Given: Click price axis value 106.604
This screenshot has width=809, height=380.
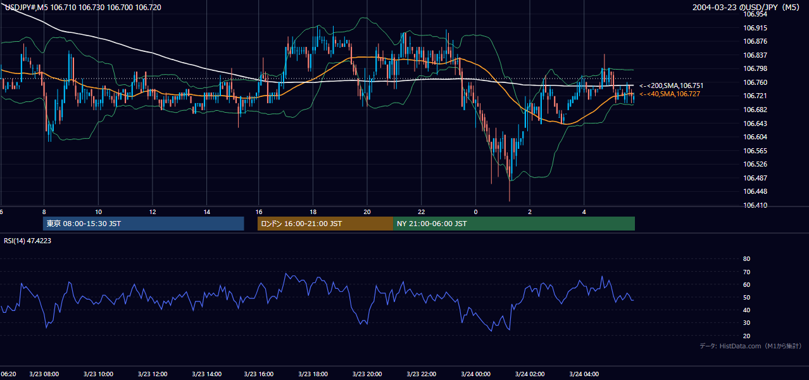Looking at the screenshot, I should [755, 137].
